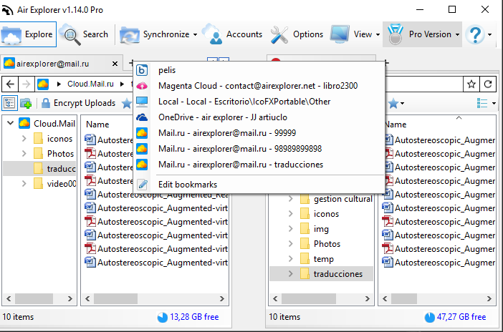
Task: Click the OneDrive cloud icon in menu
Action: (x=142, y=117)
